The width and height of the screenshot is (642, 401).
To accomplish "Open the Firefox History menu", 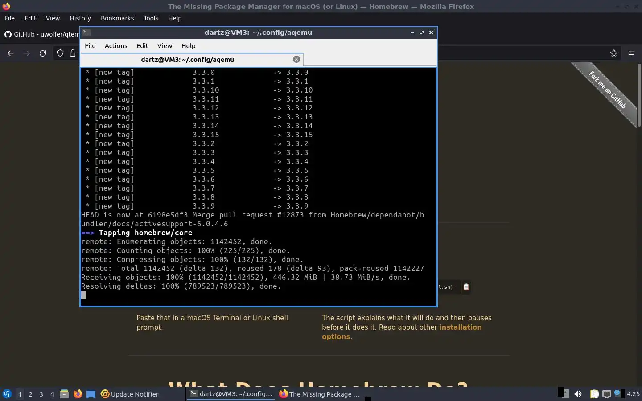I will [x=80, y=18].
